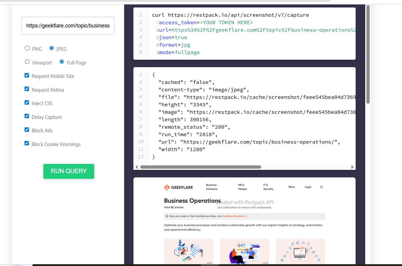Switch capture mode to Viewport

pyautogui.click(x=27, y=62)
